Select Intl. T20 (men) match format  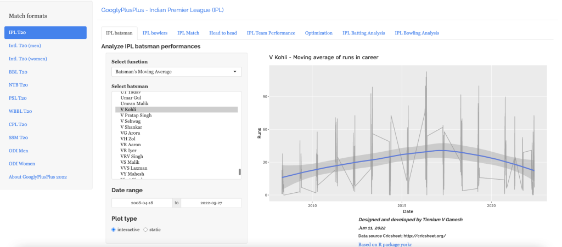click(x=25, y=45)
